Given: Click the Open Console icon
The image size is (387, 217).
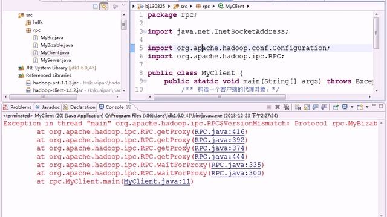Looking at the screenshot, I should [x=360, y=107].
